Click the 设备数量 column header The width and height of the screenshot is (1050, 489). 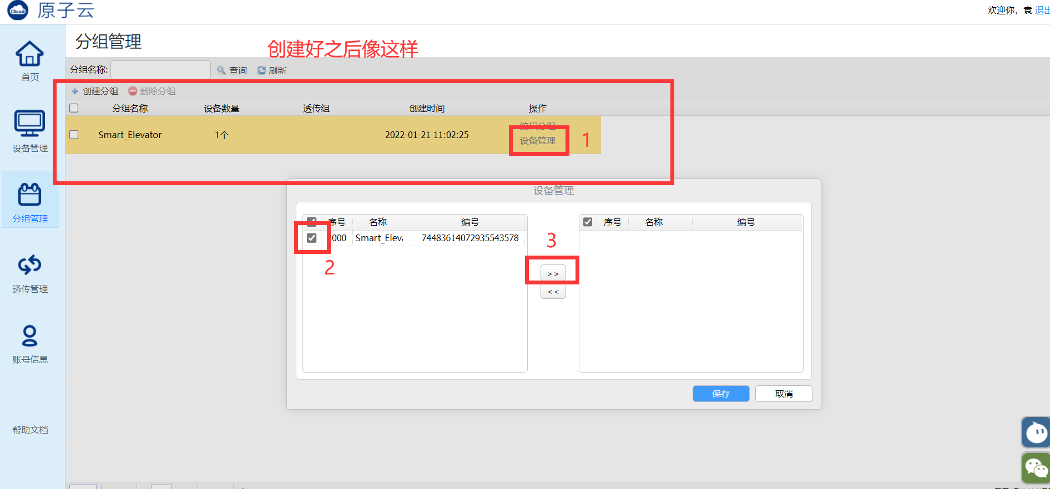tap(221, 108)
